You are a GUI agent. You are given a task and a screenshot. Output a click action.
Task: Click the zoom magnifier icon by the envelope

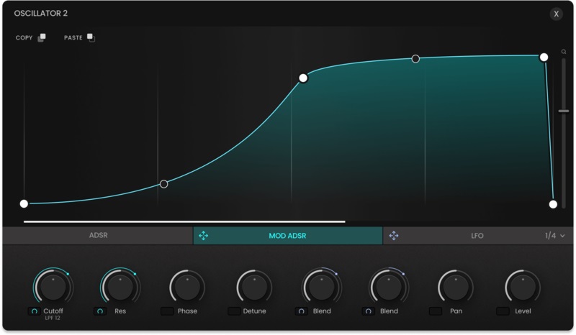[564, 52]
